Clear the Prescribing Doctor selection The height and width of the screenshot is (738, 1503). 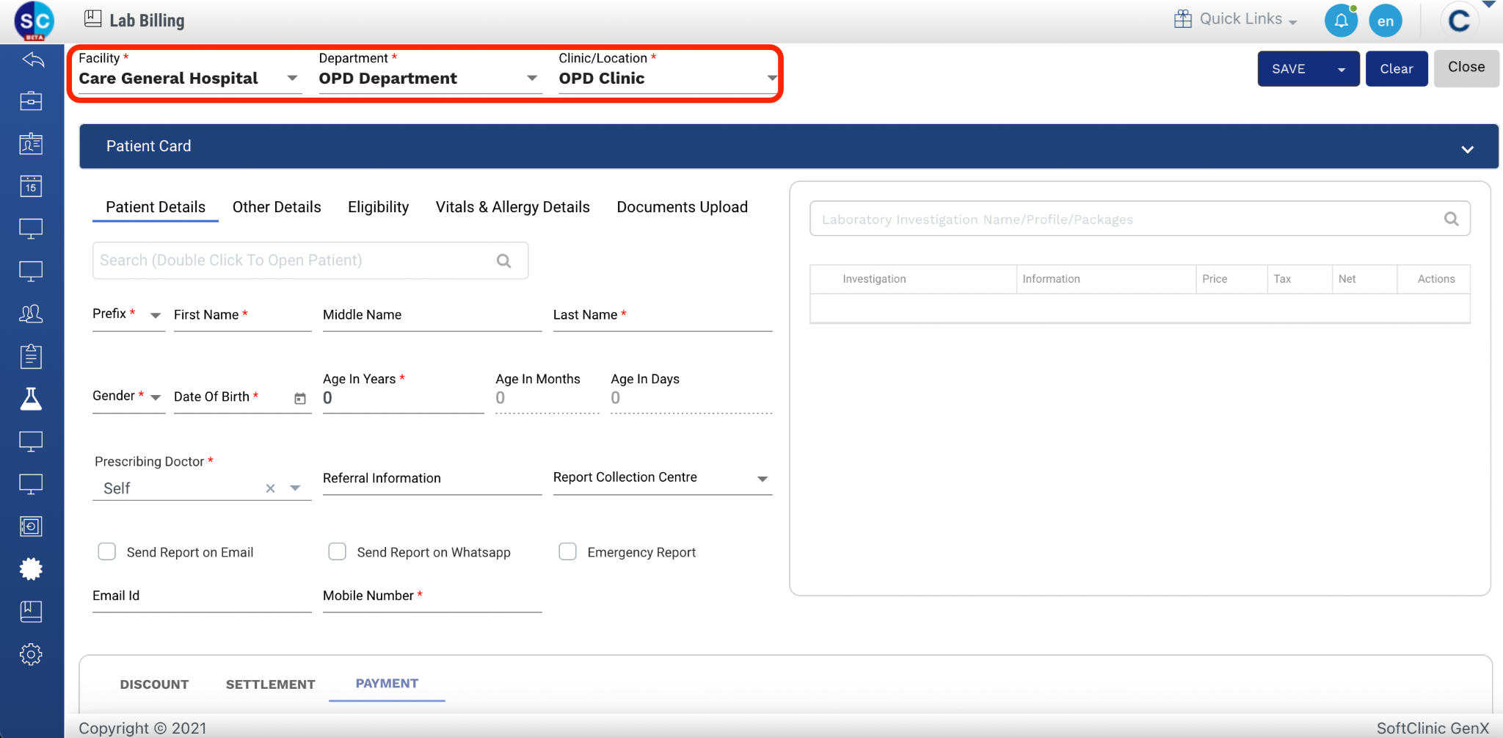pos(270,488)
